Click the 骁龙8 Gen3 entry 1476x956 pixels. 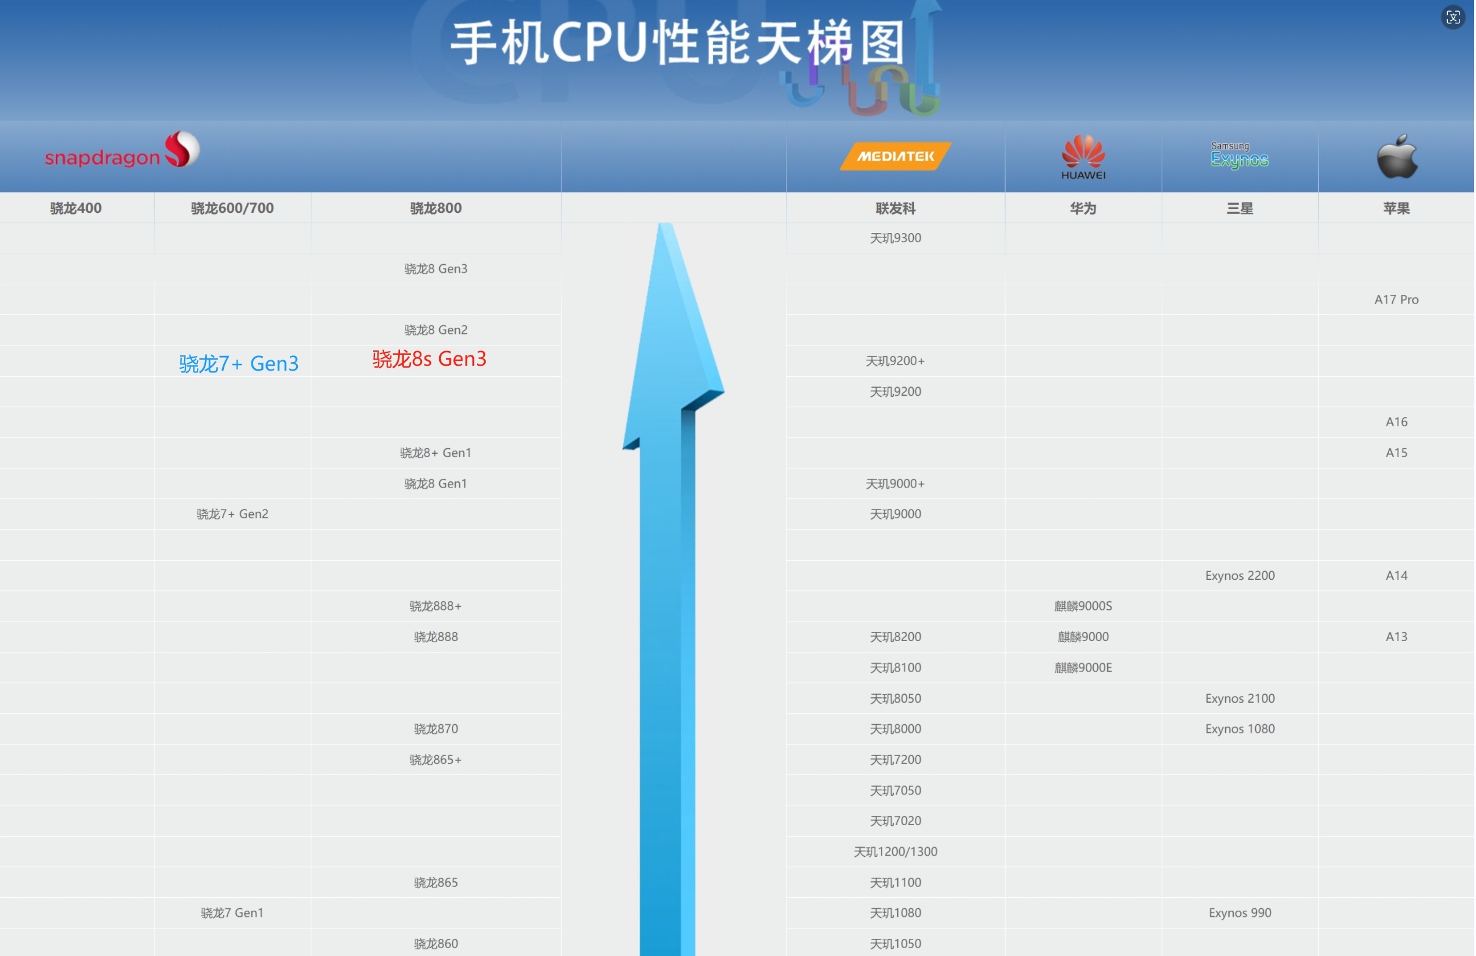(x=436, y=269)
